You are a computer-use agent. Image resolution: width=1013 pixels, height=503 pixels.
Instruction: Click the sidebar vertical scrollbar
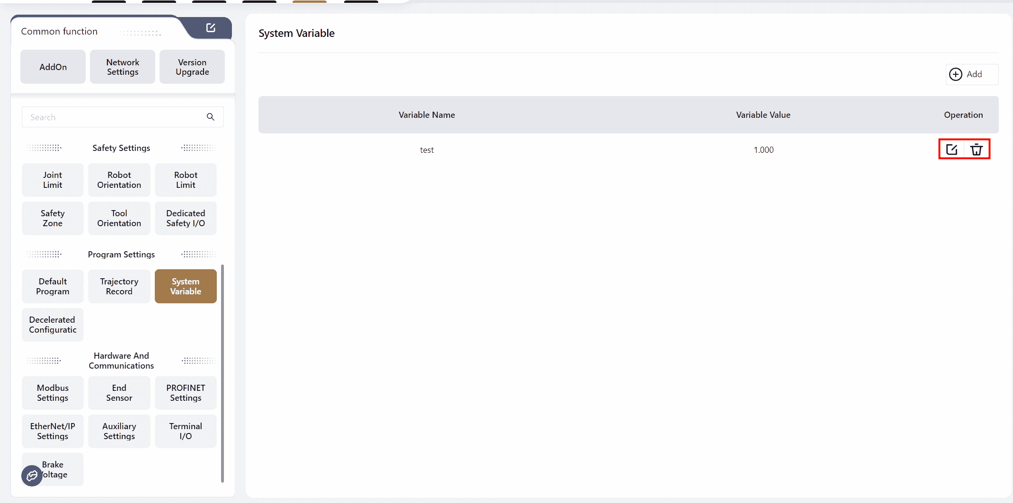tap(222, 374)
